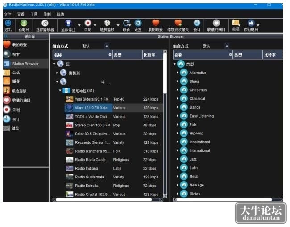Click Add to Favorites heart-plus icon
Viewport: 290px width, 227px height.
(x=178, y=23)
